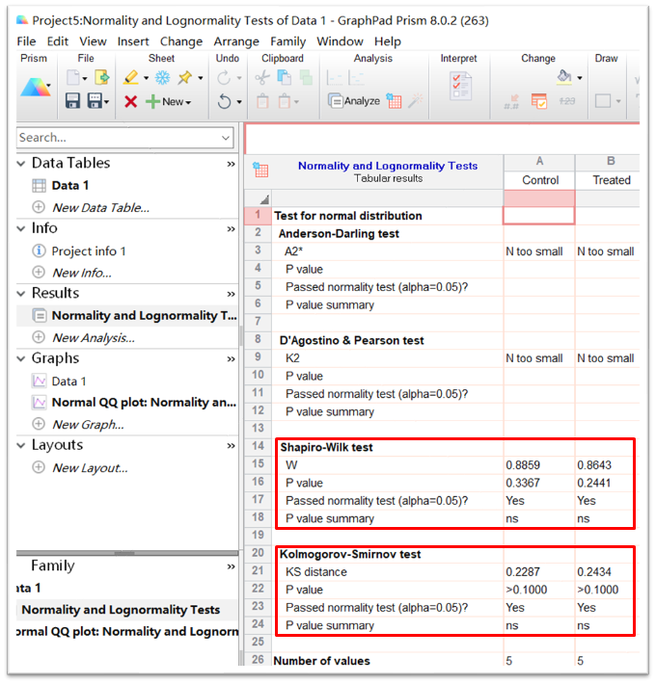Viewport: 656px width, 684px height.
Task: Click the Save As floppy icon
Action: 95,101
